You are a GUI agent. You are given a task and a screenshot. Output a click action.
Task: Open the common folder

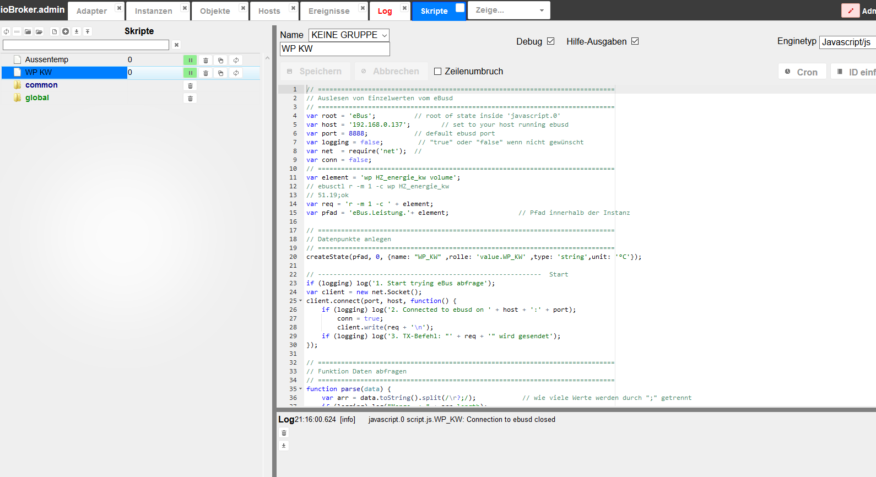tap(41, 85)
